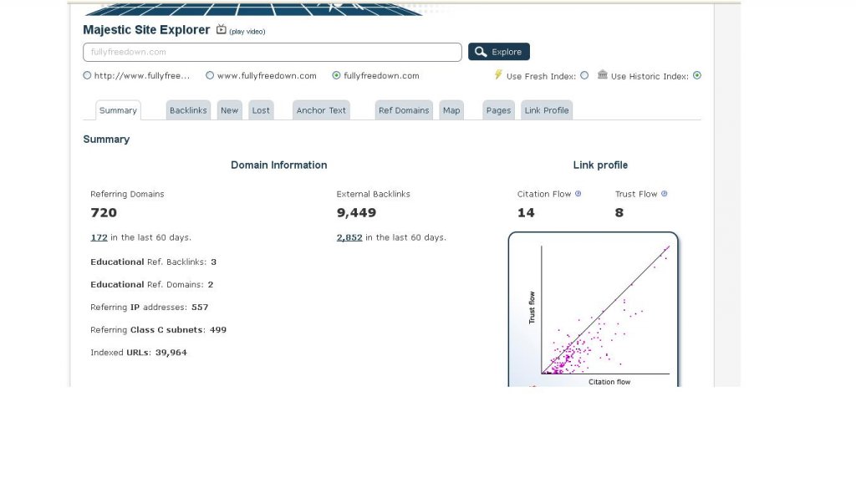
Task: Click the Educational Ref. Backlinks: 3 line
Action: (154, 262)
